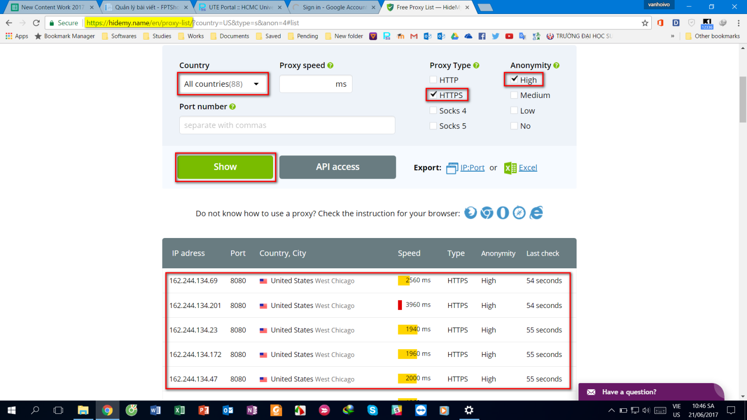Check Medium anonymity level
Viewport: 747px width, 420px height.
pos(514,95)
